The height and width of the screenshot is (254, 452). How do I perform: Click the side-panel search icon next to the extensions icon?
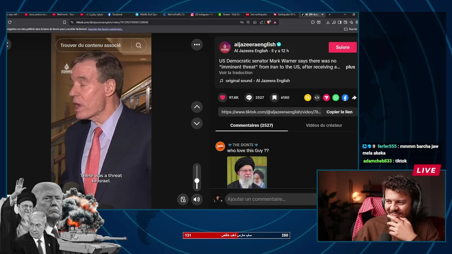click(x=319, y=22)
